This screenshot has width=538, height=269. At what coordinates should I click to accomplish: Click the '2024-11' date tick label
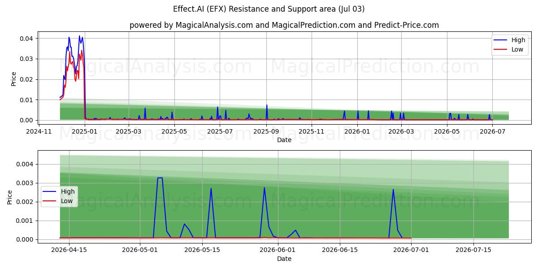click(39, 131)
